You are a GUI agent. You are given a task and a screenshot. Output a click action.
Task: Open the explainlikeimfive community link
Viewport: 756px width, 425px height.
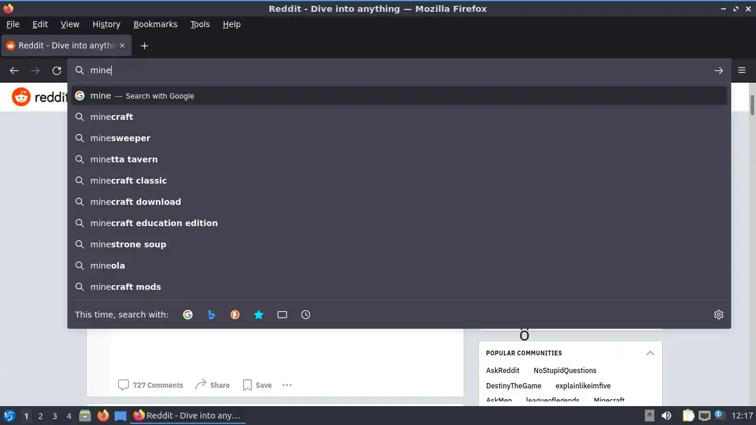583,386
